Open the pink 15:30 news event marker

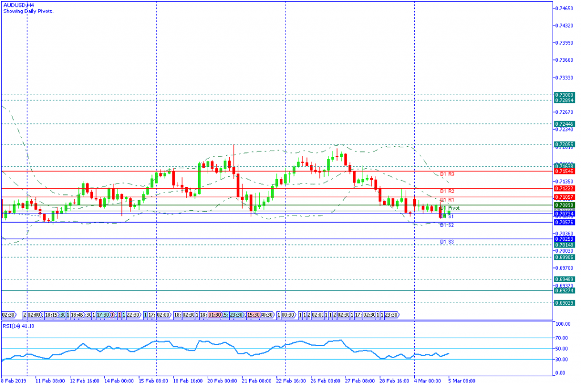coord(253,314)
